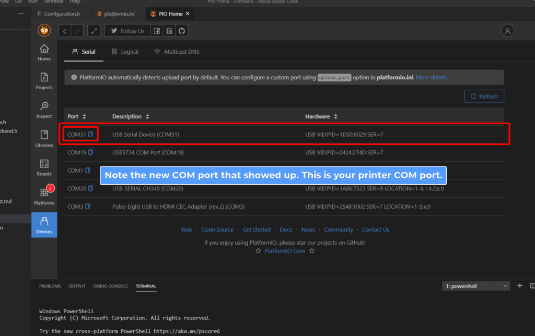Click the upload_port code label
The image size is (535, 336).
(334, 77)
